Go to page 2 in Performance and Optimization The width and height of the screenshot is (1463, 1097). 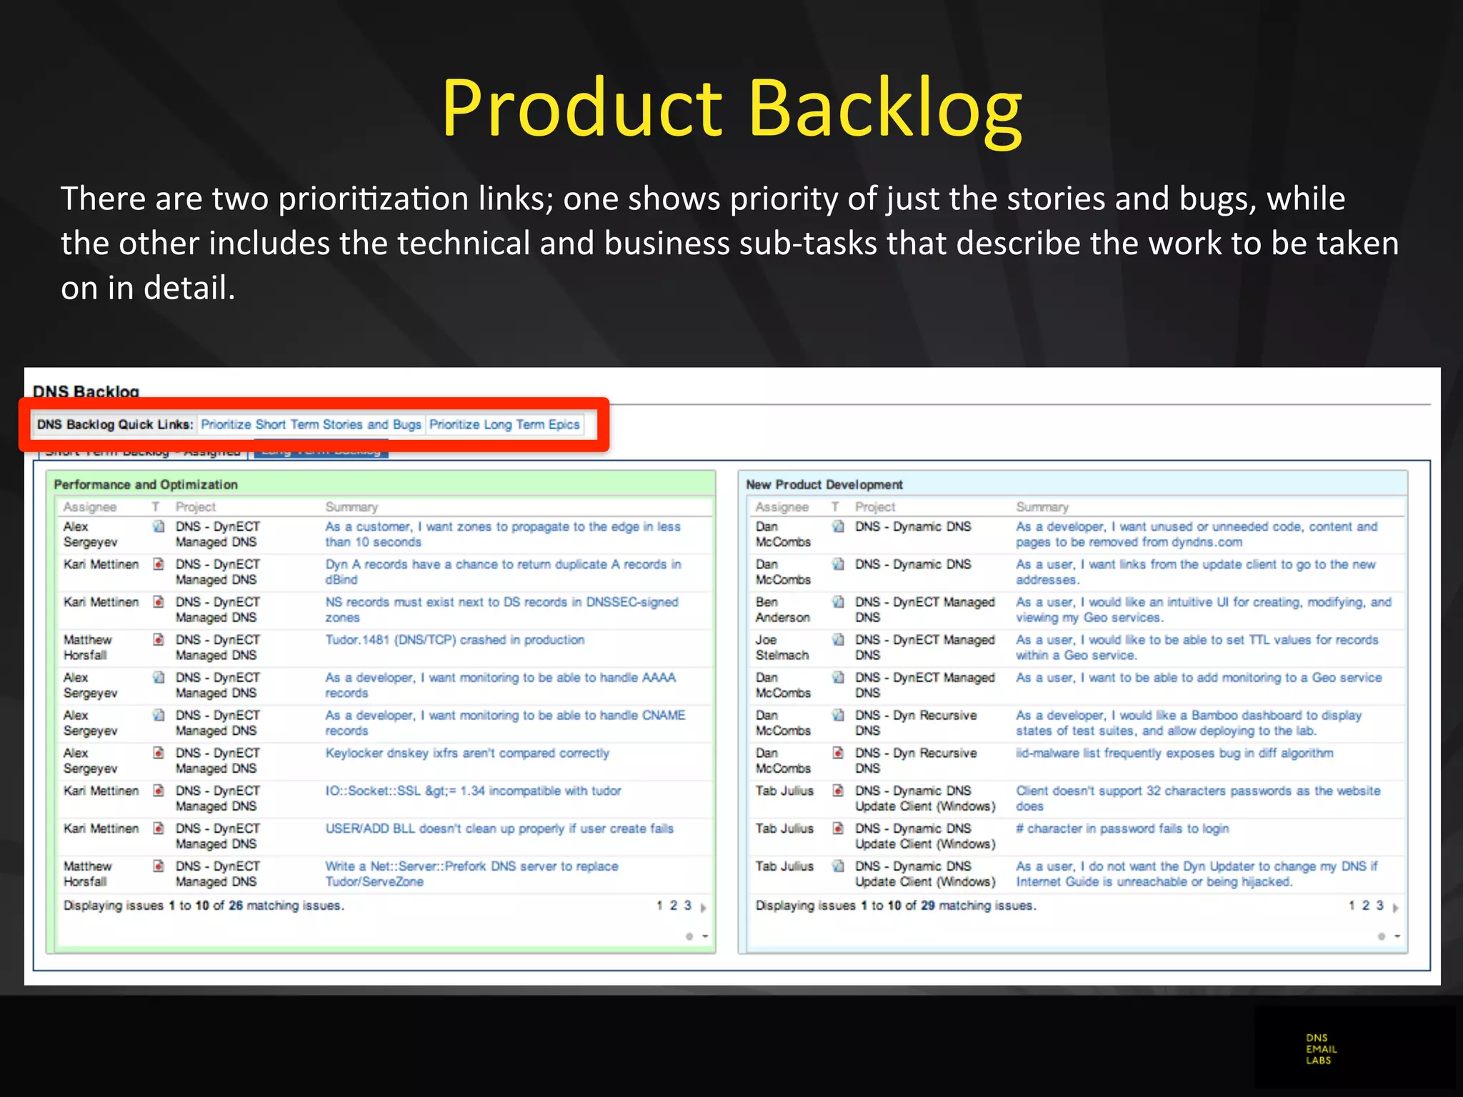pyautogui.click(x=673, y=906)
